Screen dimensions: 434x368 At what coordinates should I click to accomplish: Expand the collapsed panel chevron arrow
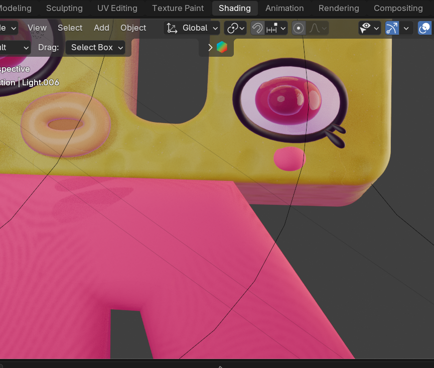click(x=210, y=48)
